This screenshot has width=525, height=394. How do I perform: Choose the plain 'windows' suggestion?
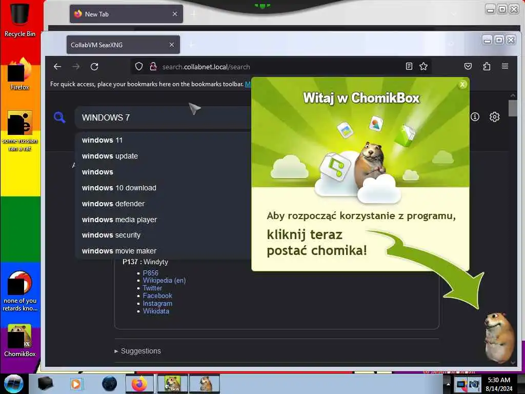(x=164, y=172)
